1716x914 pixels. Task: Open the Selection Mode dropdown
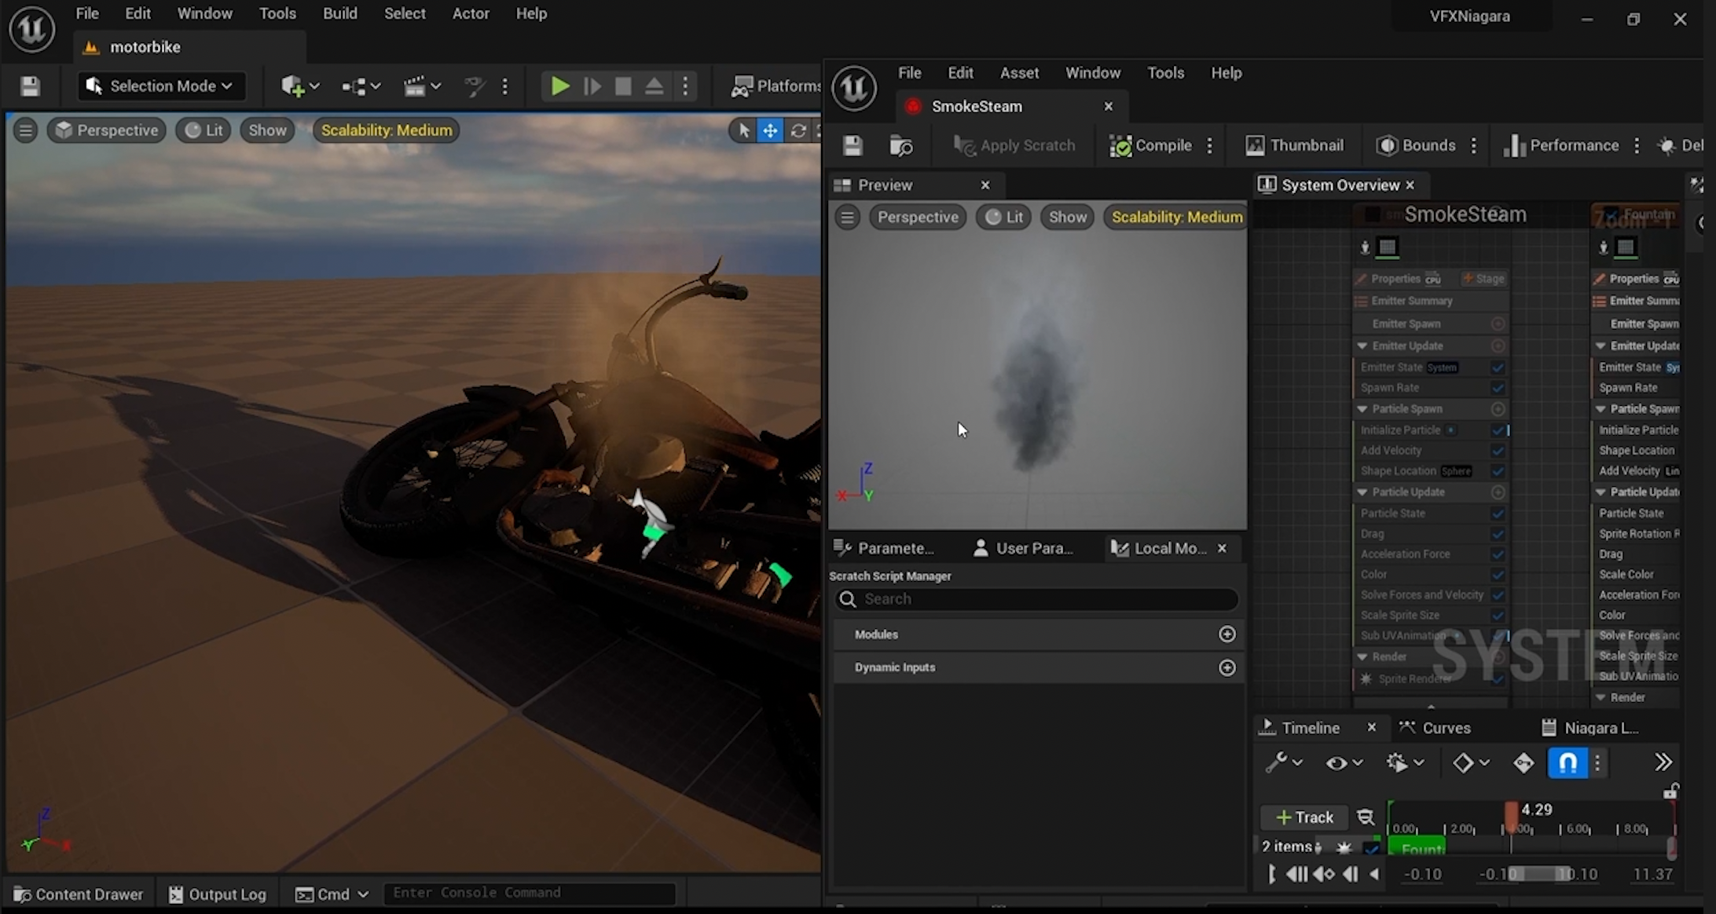click(162, 86)
